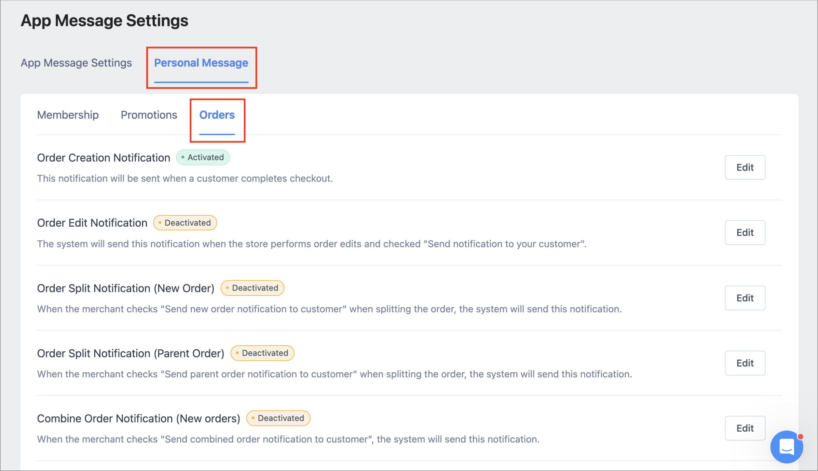Click the Order Edit Notification title
This screenshot has width=818, height=471.
tap(92, 223)
